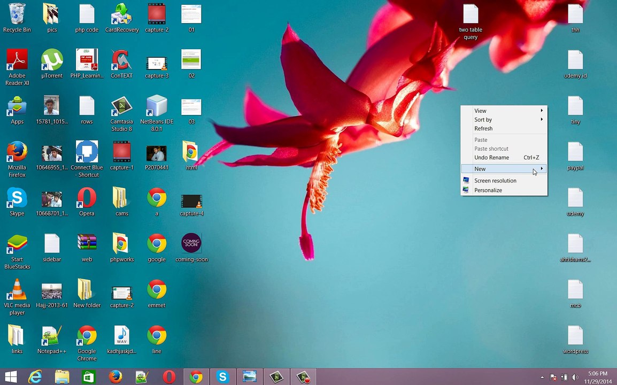Show hidden system tray icons

542,377
